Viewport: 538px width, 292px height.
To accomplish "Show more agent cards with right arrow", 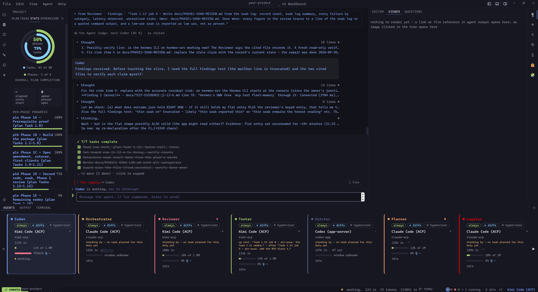I will (x=533, y=249).
